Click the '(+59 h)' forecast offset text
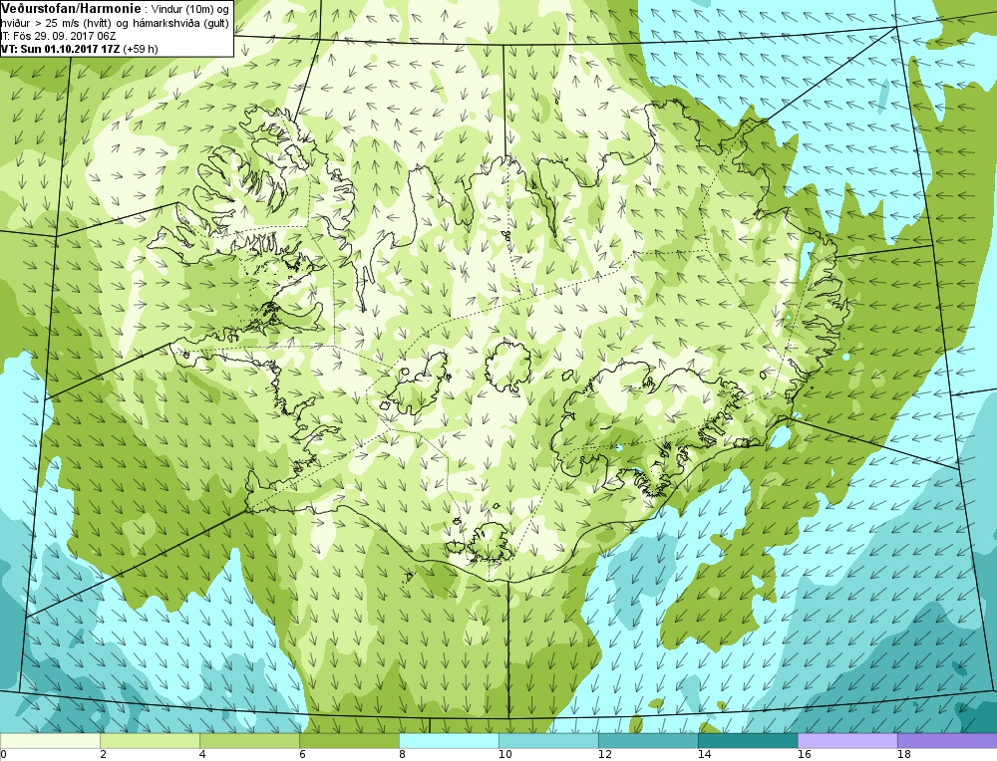 141,48
